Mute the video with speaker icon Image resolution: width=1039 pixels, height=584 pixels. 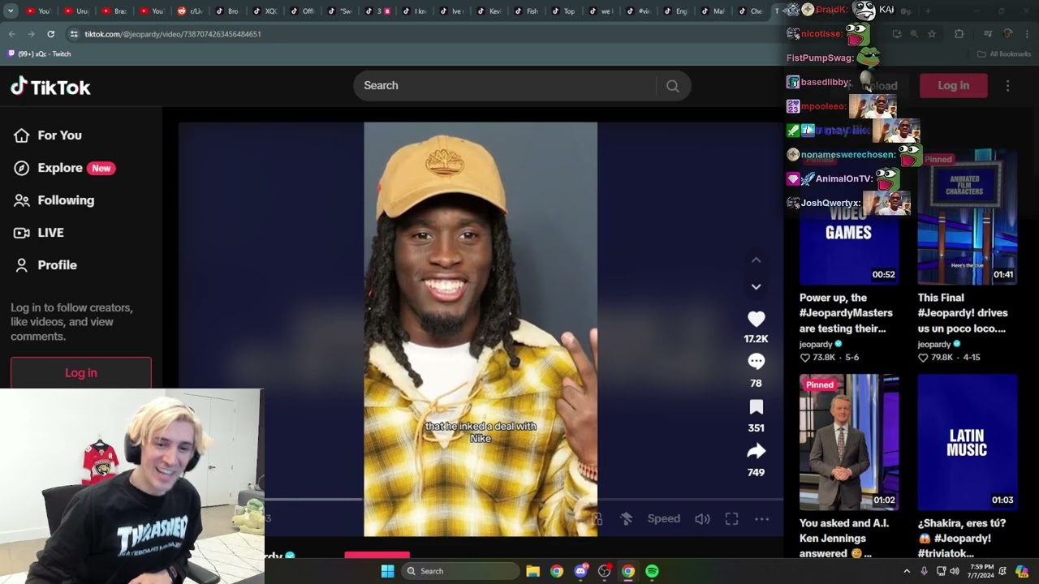[x=702, y=519]
